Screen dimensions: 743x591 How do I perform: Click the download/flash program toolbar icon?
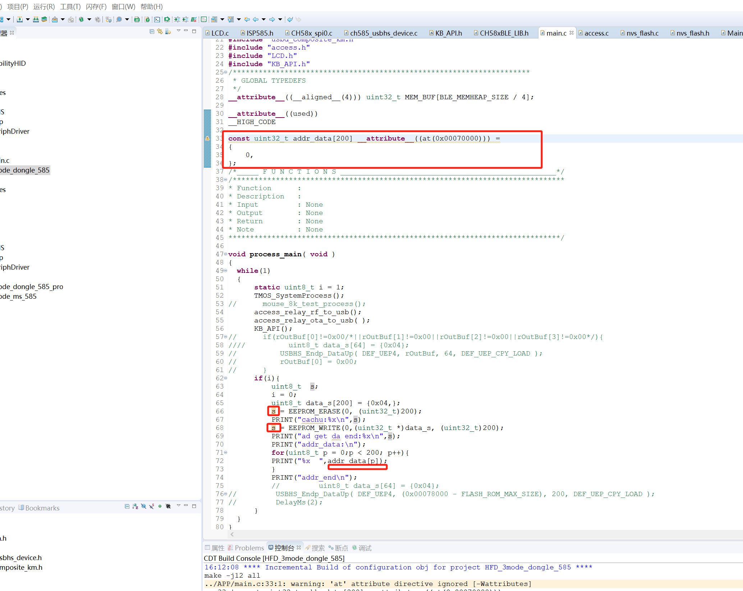click(20, 19)
